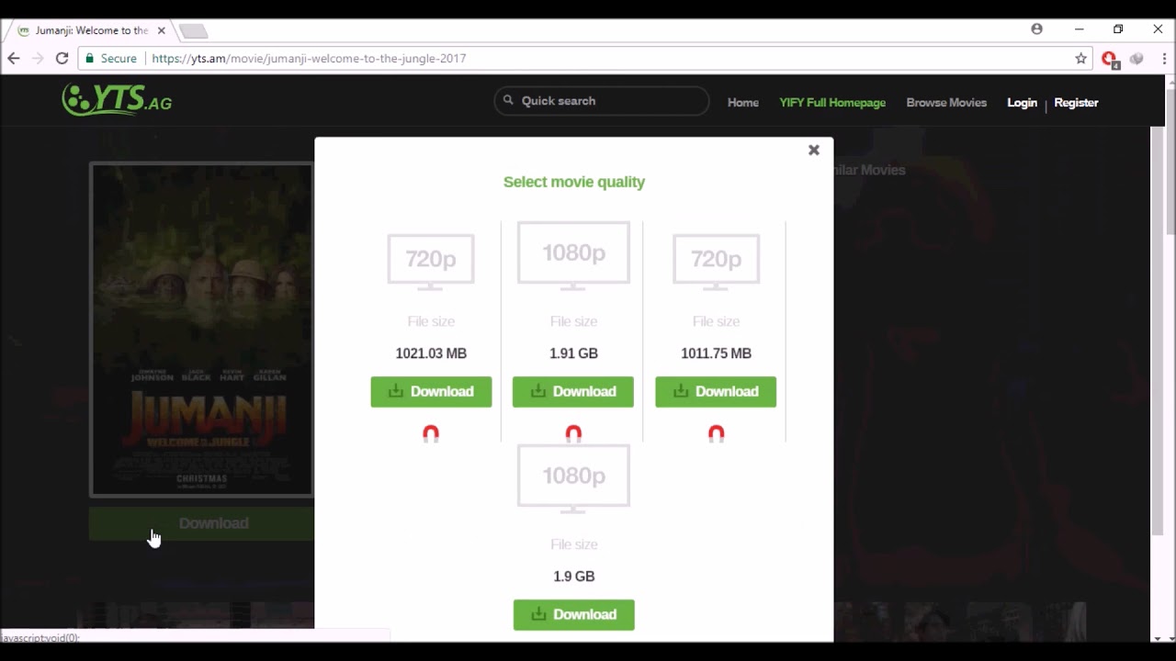
Task: Download the 1021.03 MB 720p file
Action: tap(431, 391)
